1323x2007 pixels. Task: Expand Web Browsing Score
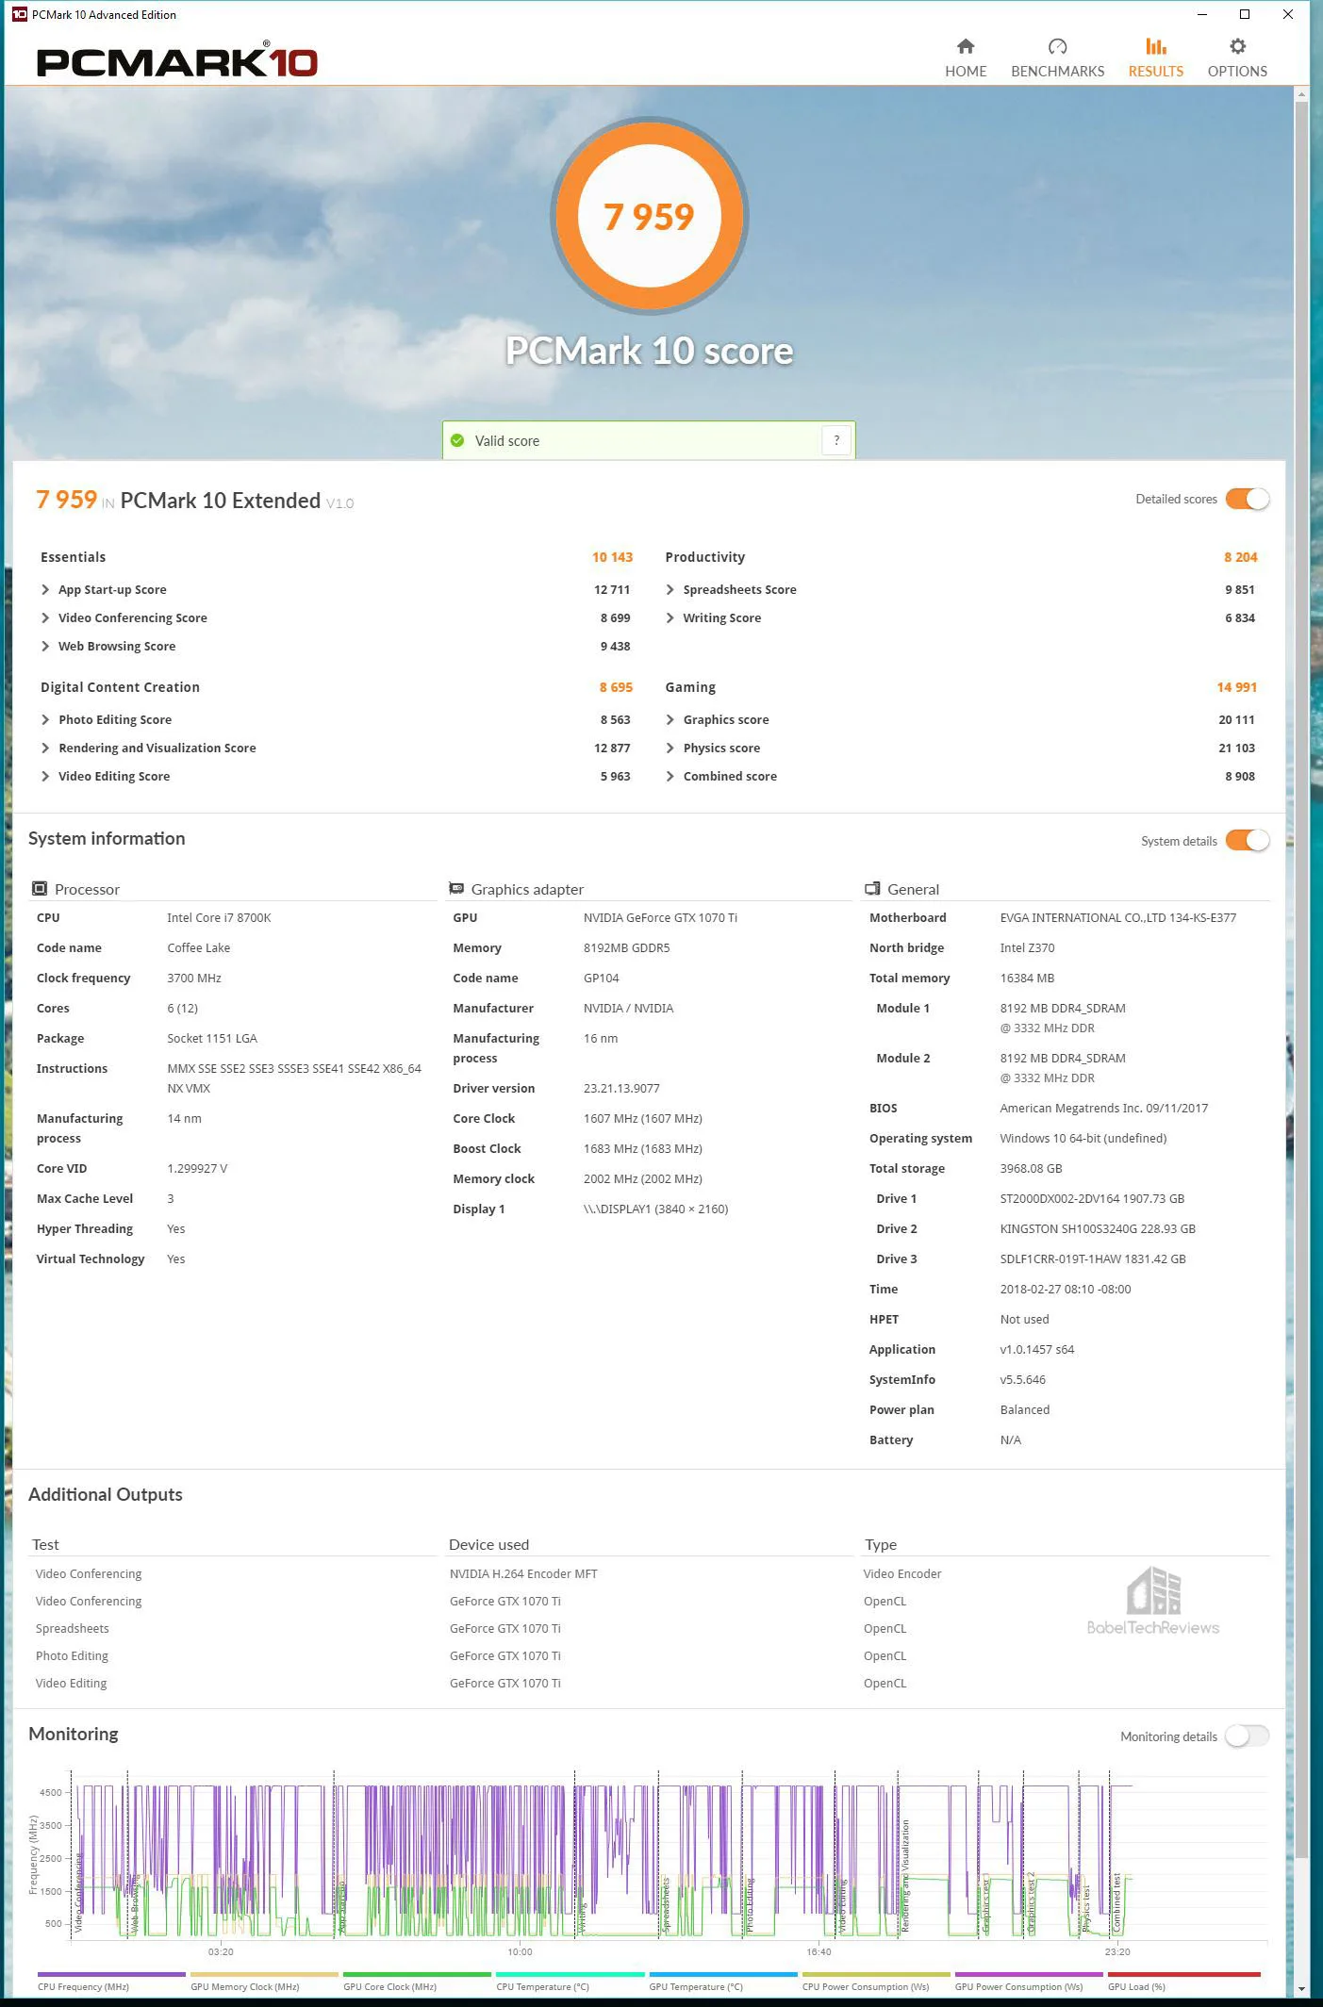[45, 646]
